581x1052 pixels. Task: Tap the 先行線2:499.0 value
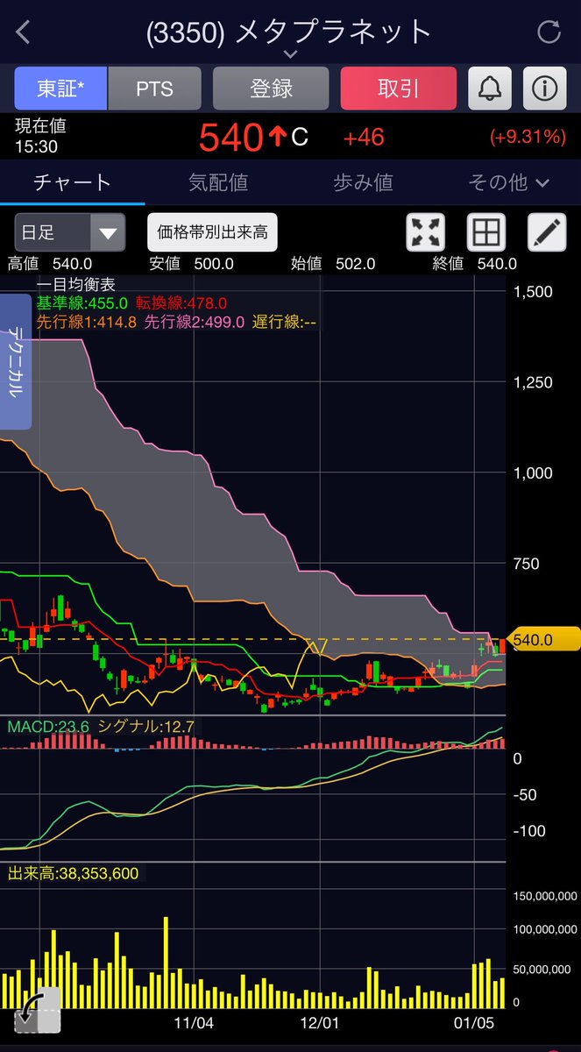[x=195, y=322]
